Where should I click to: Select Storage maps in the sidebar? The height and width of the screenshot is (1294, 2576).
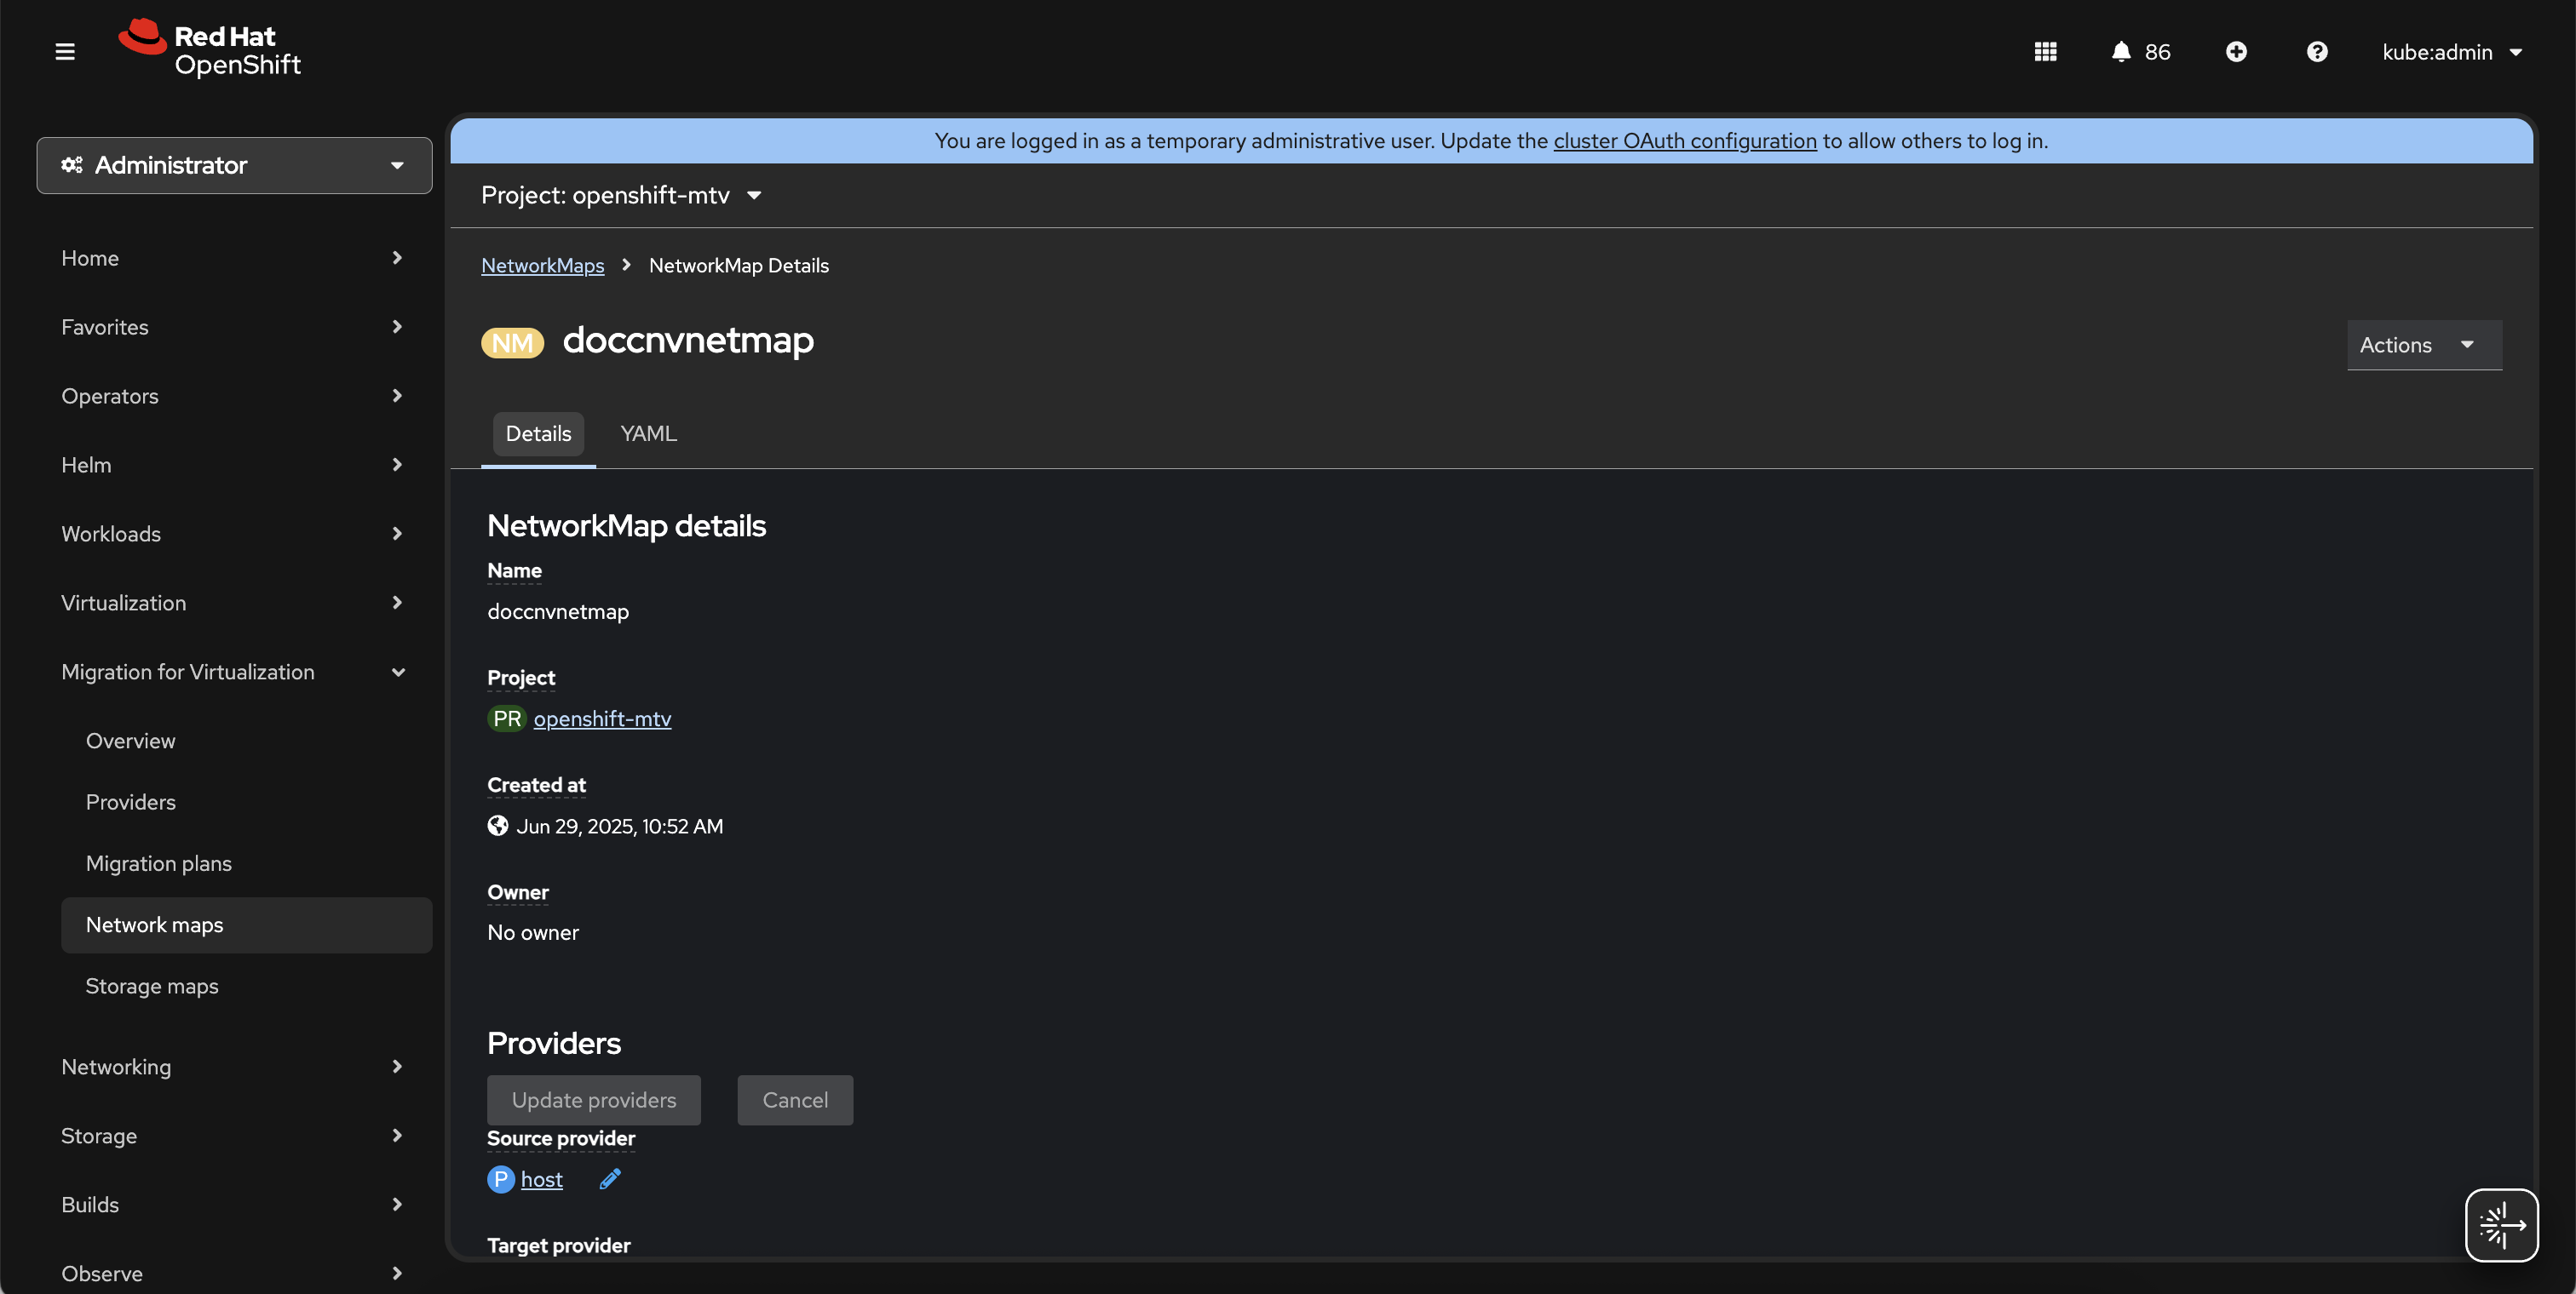[152, 985]
